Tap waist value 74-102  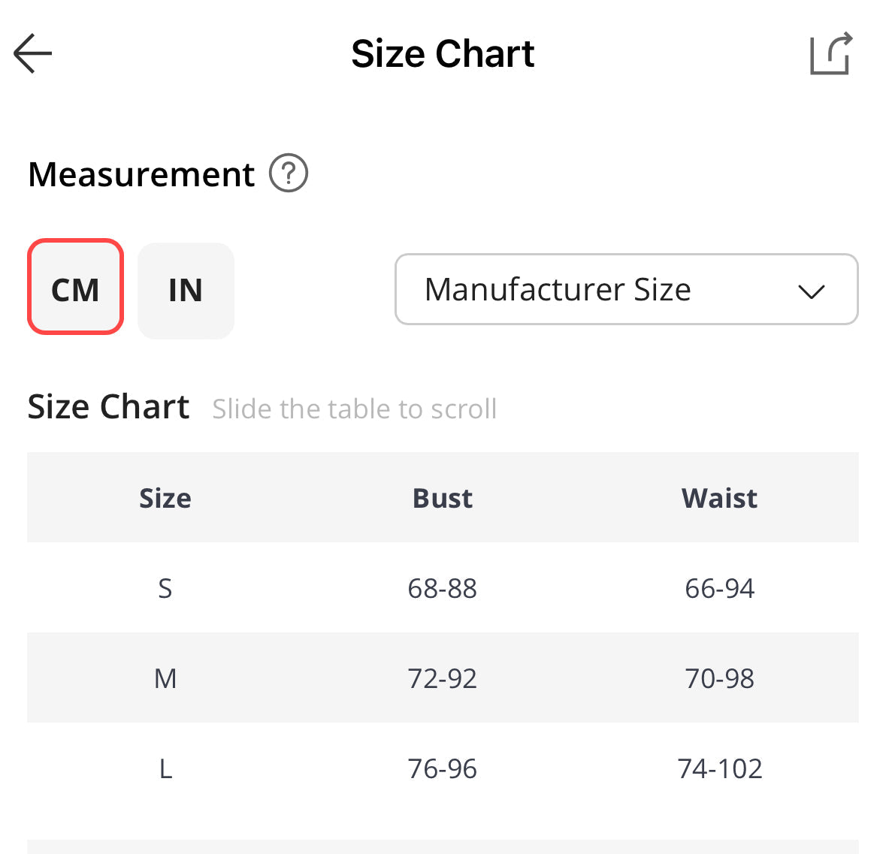(x=719, y=768)
